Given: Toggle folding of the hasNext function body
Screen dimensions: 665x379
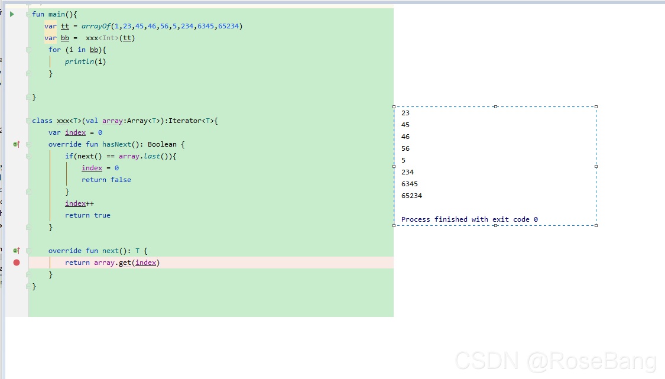Looking at the screenshot, I should coord(28,144).
